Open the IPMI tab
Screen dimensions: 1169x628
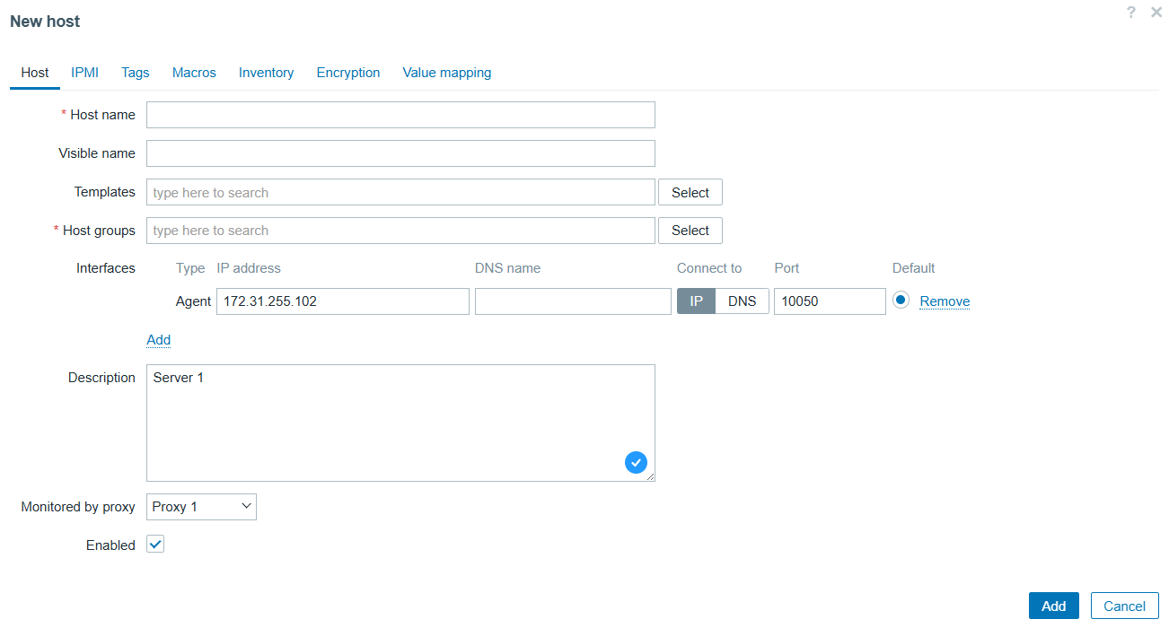pyautogui.click(x=85, y=73)
